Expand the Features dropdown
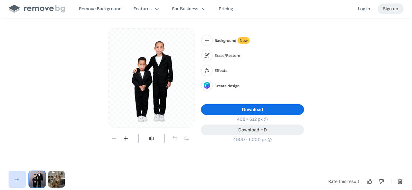412x190 pixels. [146, 9]
